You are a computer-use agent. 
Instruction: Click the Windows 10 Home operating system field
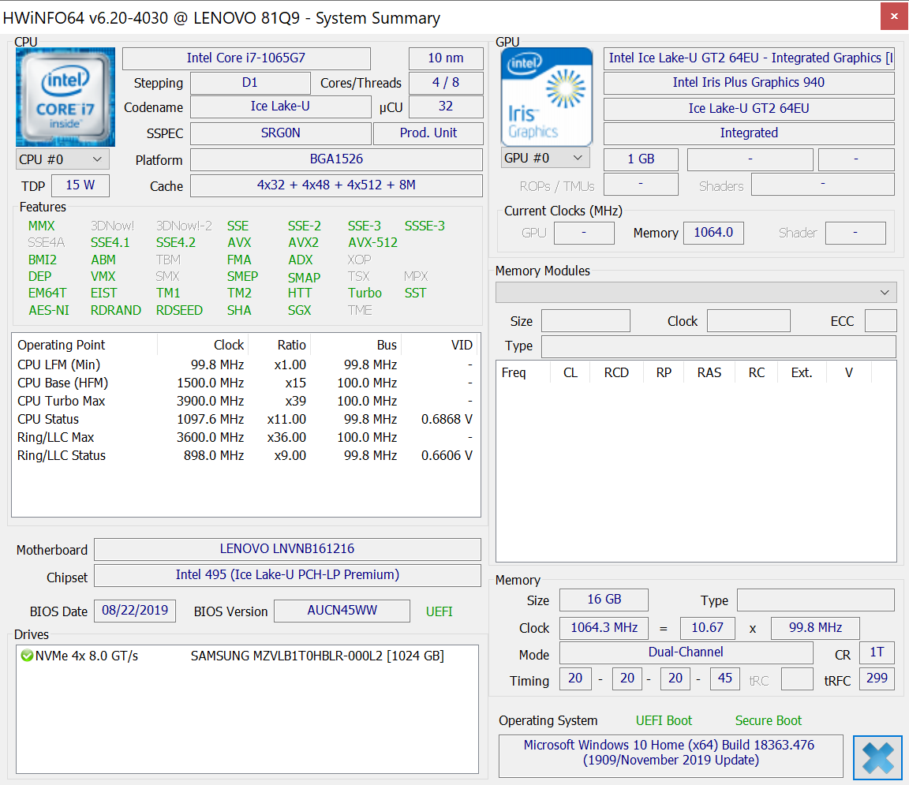670,753
